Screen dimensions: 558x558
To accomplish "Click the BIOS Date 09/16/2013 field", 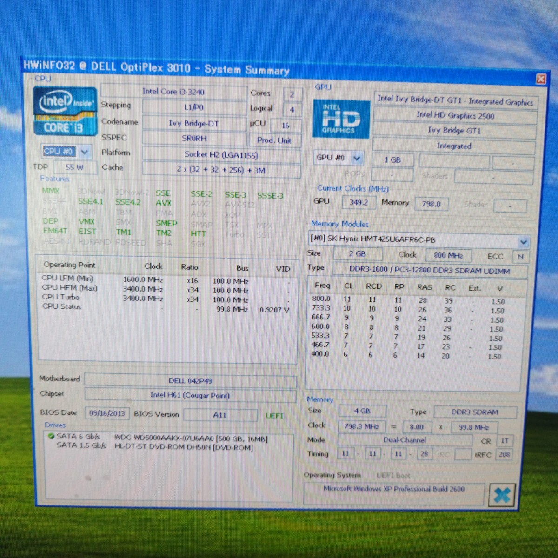I will click(107, 413).
